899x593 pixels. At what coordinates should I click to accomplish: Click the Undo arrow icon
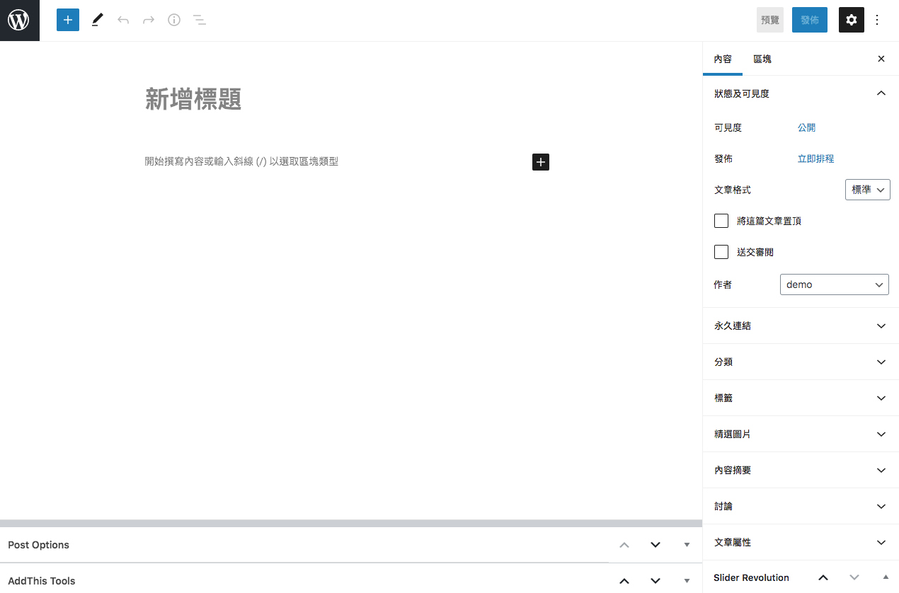tap(122, 20)
